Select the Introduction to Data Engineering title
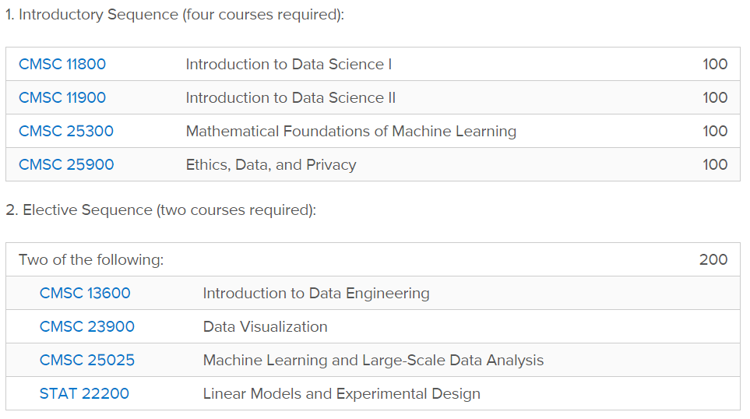Viewport: 750px width, 419px height. point(315,294)
